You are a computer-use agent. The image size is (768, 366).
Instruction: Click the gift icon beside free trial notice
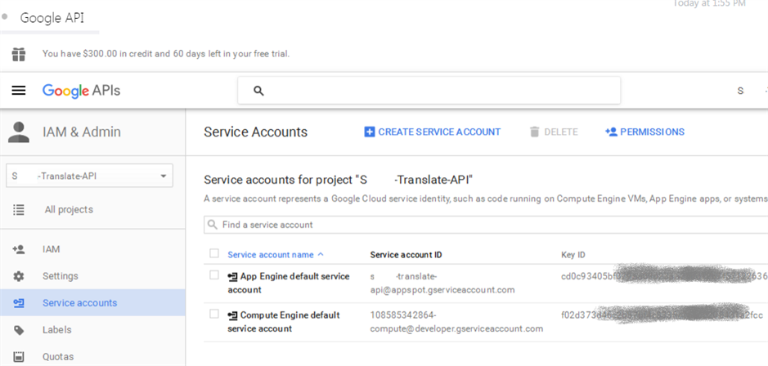coord(19,54)
